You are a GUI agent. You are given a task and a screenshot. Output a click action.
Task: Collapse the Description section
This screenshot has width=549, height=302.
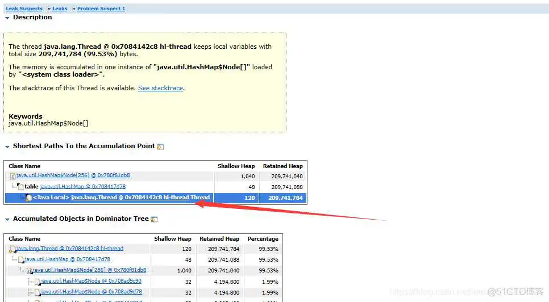(x=7, y=18)
